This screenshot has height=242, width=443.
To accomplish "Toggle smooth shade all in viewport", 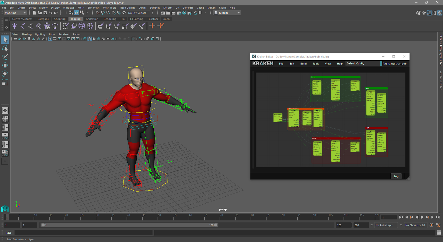I will click(x=89, y=39).
